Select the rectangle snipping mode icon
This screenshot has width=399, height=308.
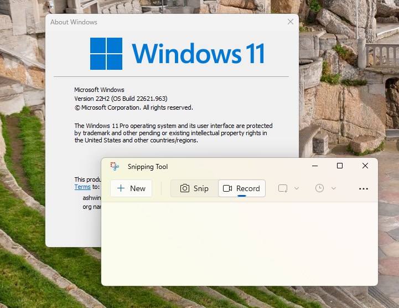tap(283, 188)
